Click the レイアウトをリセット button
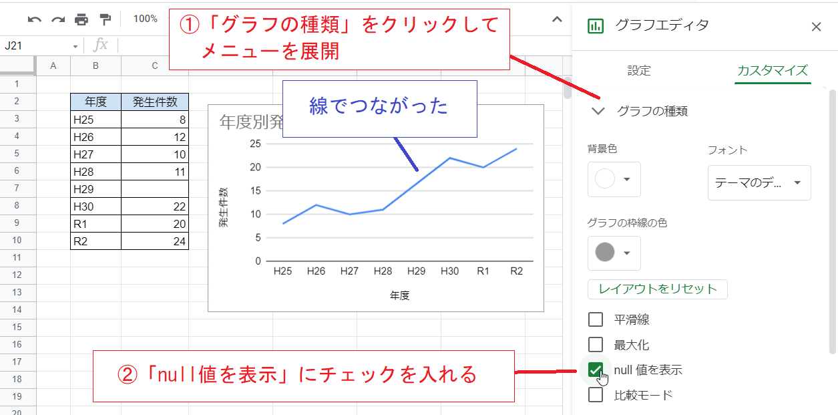Viewport: 838px width, 415px height. click(657, 289)
